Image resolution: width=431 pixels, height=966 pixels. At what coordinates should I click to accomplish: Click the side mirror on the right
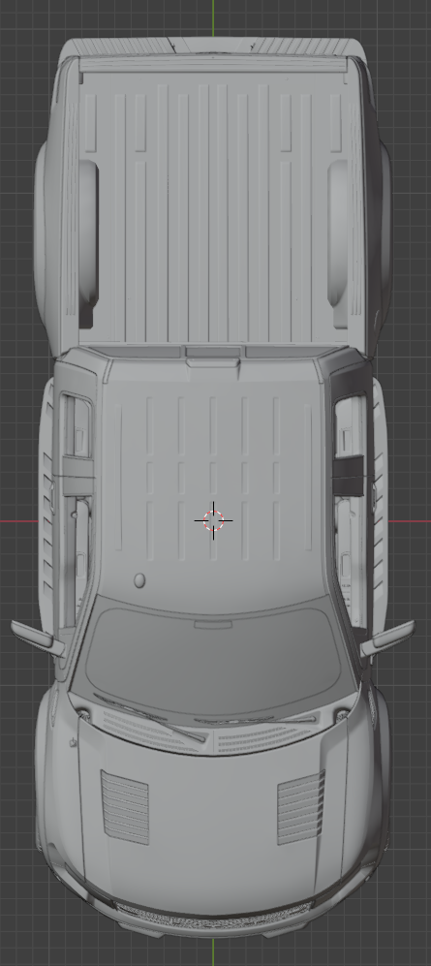[x=387, y=639]
